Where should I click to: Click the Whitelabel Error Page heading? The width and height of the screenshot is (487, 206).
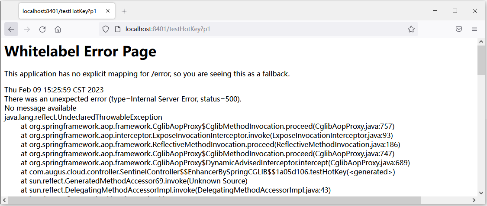[x=80, y=52]
